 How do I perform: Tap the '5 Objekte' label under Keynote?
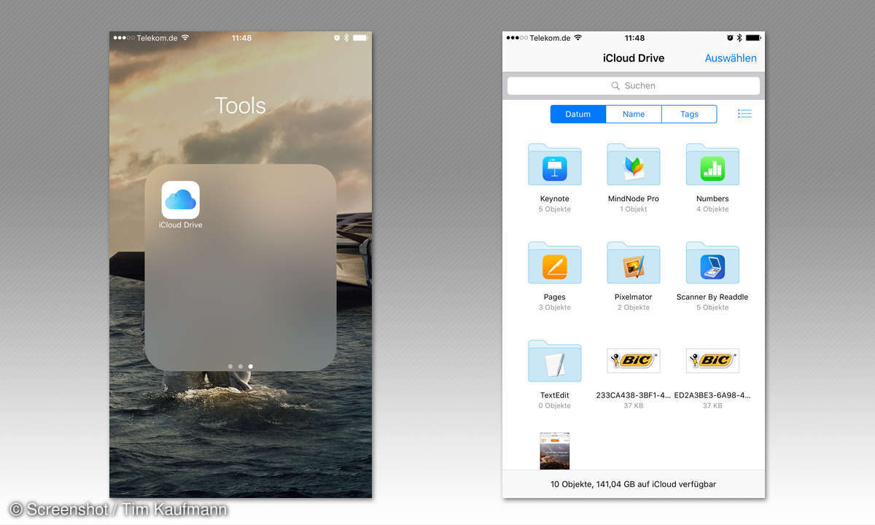tap(554, 209)
